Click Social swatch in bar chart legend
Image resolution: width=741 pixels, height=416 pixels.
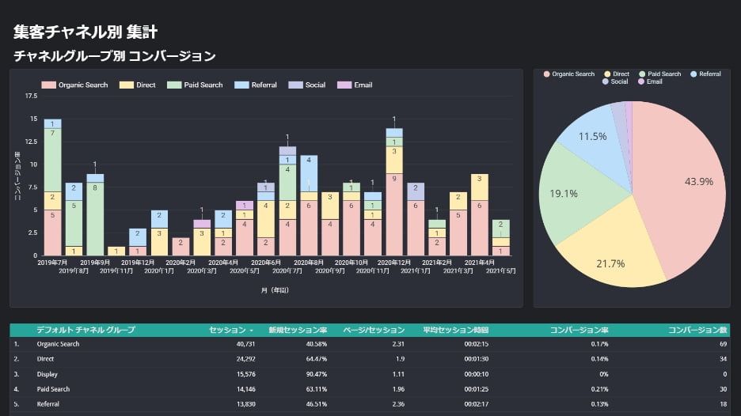coord(296,85)
